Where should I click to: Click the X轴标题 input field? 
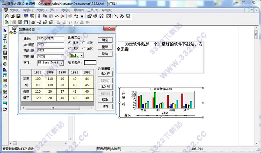click(x=51, y=45)
